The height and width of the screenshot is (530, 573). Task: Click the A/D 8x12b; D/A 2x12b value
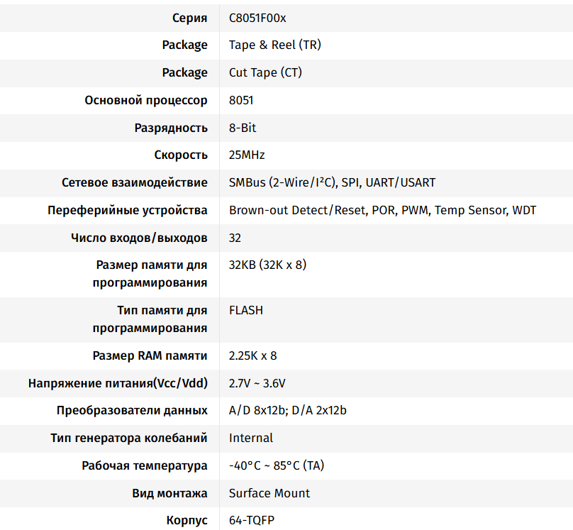point(287,410)
